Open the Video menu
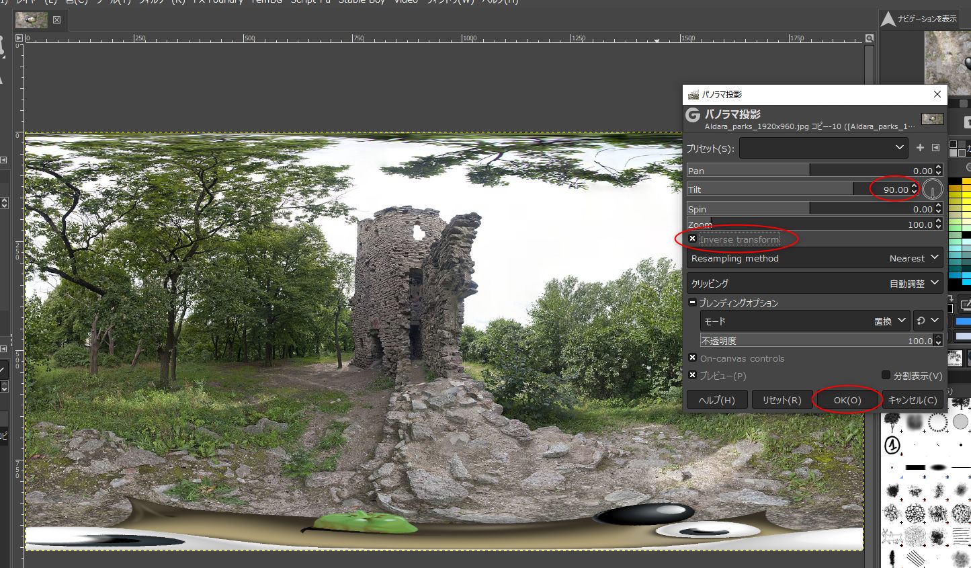971x568 pixels. coord(406,1)
